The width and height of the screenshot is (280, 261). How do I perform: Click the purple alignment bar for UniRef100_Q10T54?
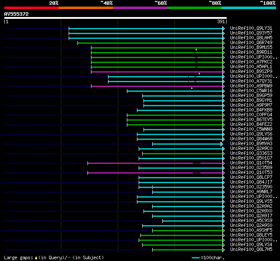coord(155,163)
